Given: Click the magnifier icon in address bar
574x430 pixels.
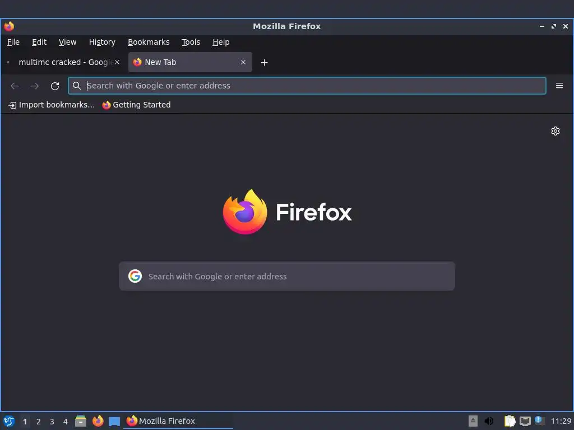Looking at the screenshot, I should [x=76, y=86].
